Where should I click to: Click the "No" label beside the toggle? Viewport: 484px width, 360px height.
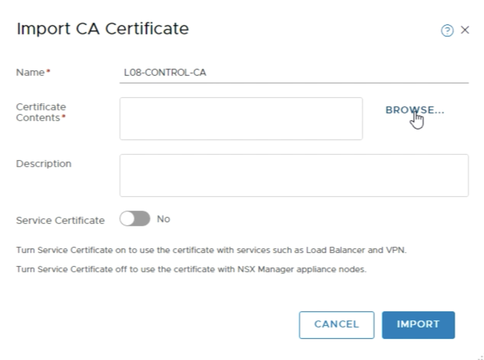pyautogui.click(x=163, y=219)
